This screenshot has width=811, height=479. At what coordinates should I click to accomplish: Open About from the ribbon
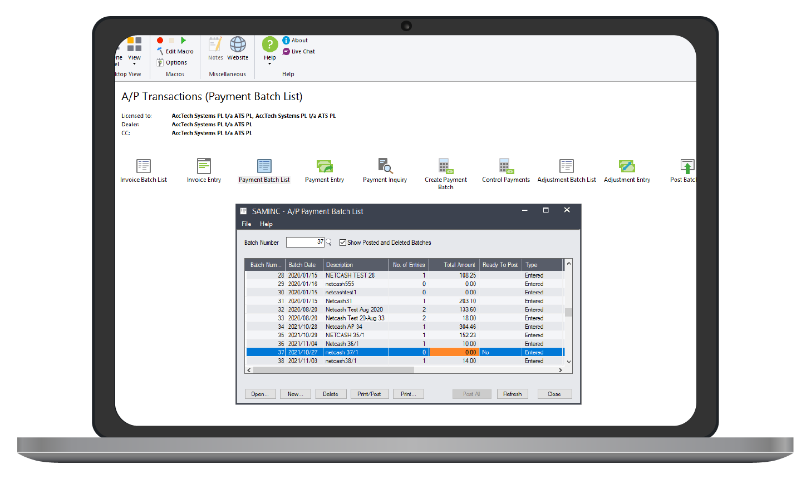295,40
